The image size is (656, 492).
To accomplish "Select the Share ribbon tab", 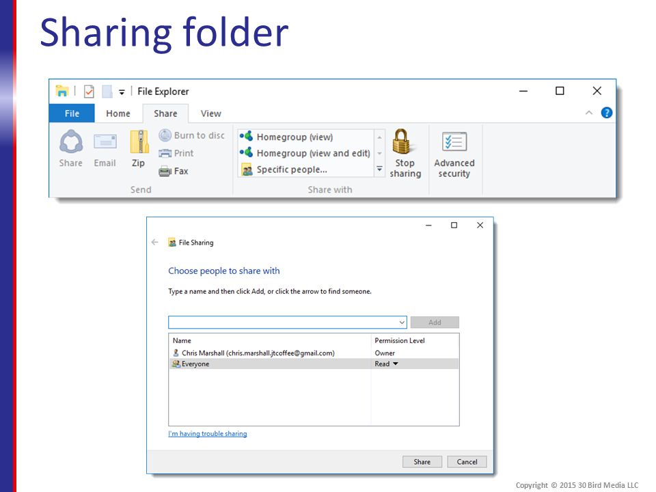I will [165, 113].
